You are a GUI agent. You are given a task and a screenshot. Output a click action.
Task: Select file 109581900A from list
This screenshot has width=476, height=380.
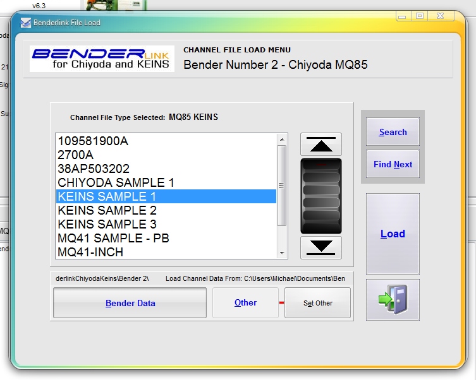tap(93, 141)
